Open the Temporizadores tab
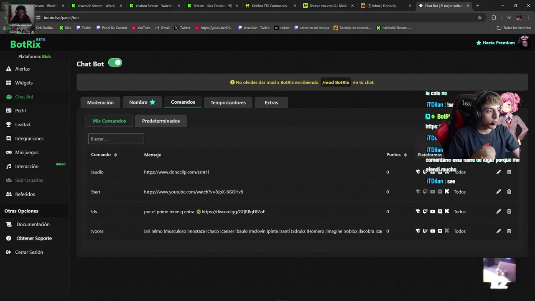Screen dimensions: 535x301 pyautogui.click(x=228, y=102)
